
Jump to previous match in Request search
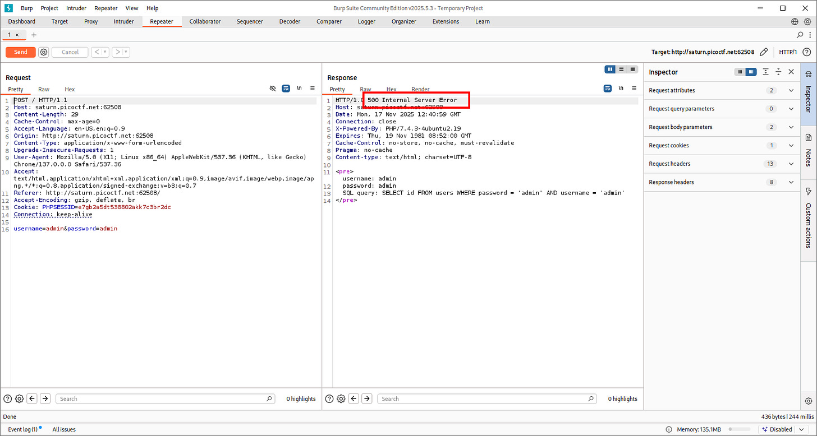click(x=32, y=399)
